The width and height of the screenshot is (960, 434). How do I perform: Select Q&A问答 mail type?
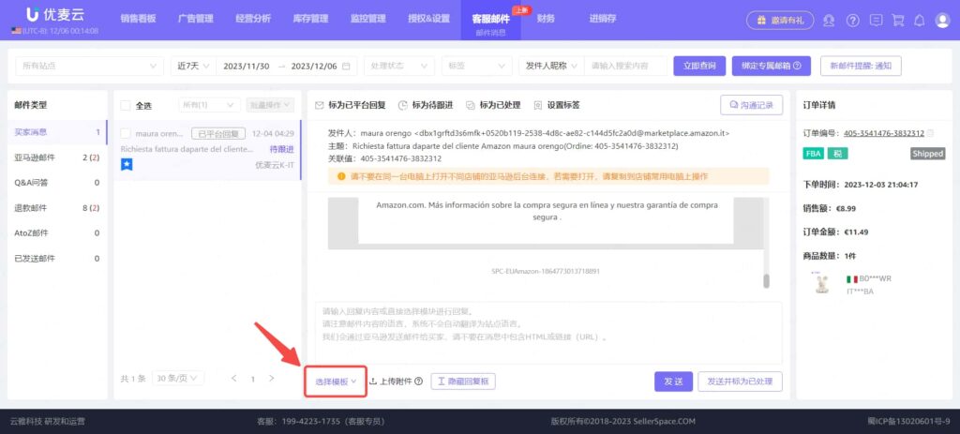pos(57,183)
